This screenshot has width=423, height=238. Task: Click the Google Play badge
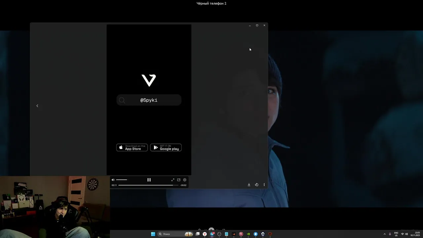click(x=166, y=147)
